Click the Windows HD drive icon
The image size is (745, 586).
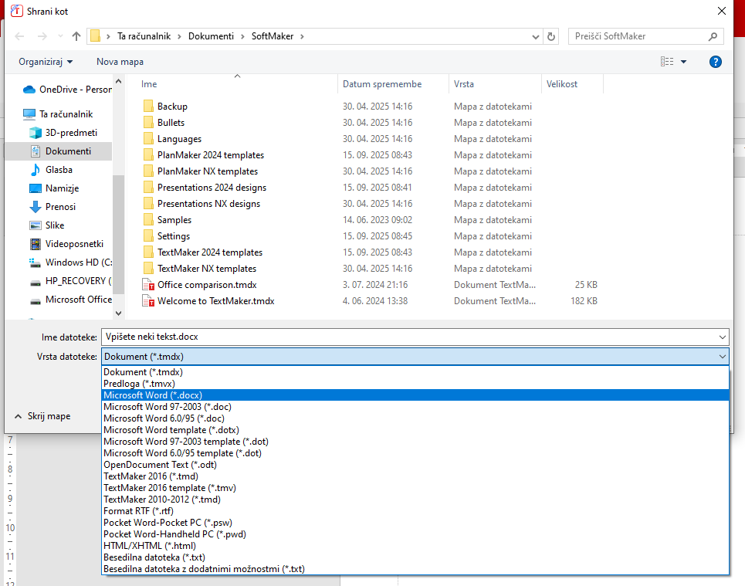click(36, 263)
